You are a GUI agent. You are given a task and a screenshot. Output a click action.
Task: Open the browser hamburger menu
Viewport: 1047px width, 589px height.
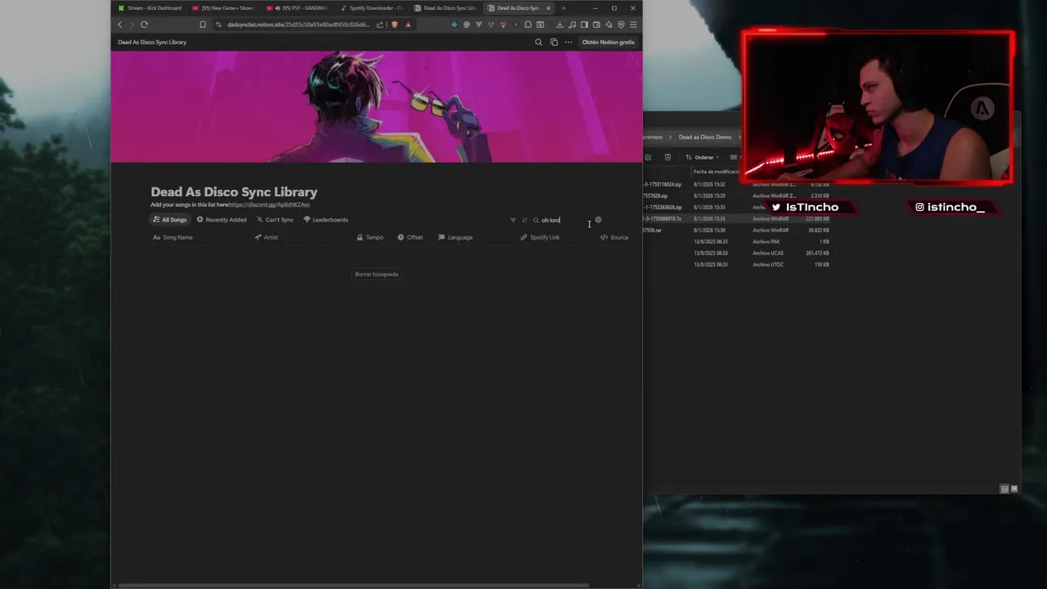[633, 25]
